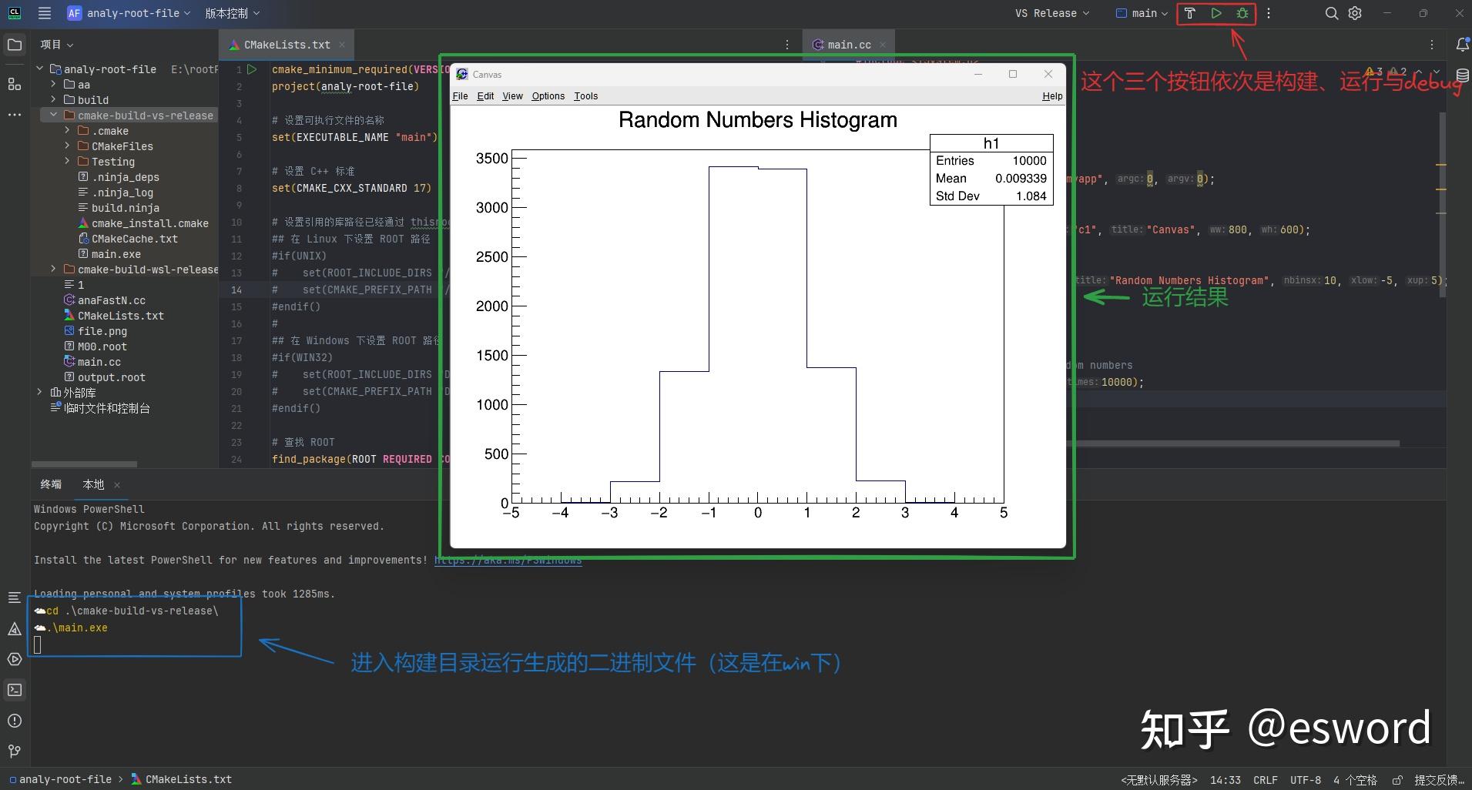Open the Terminal tool window icon in sidebar

click(14, 690)
